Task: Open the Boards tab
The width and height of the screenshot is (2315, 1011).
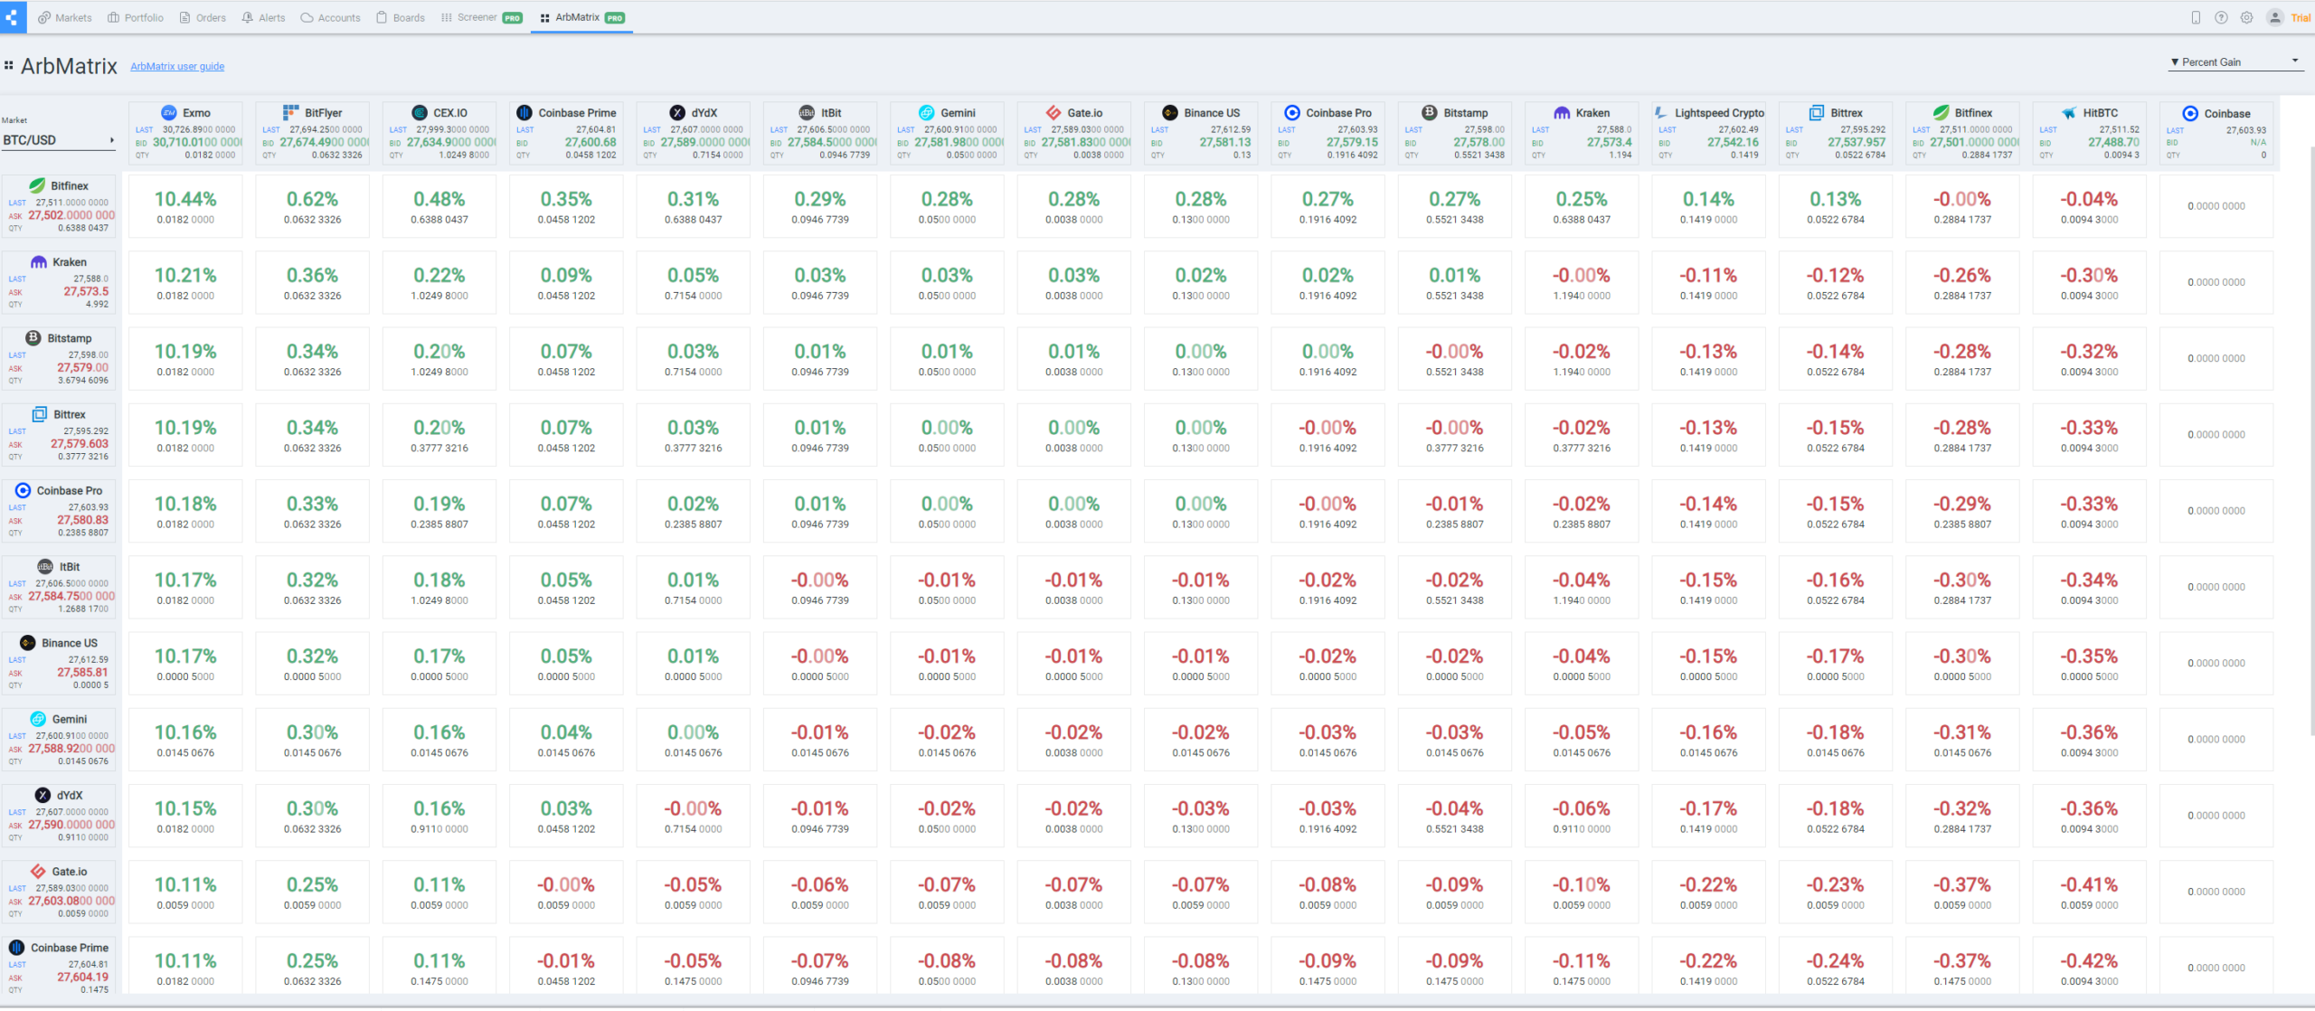Action: coord(401,17)
